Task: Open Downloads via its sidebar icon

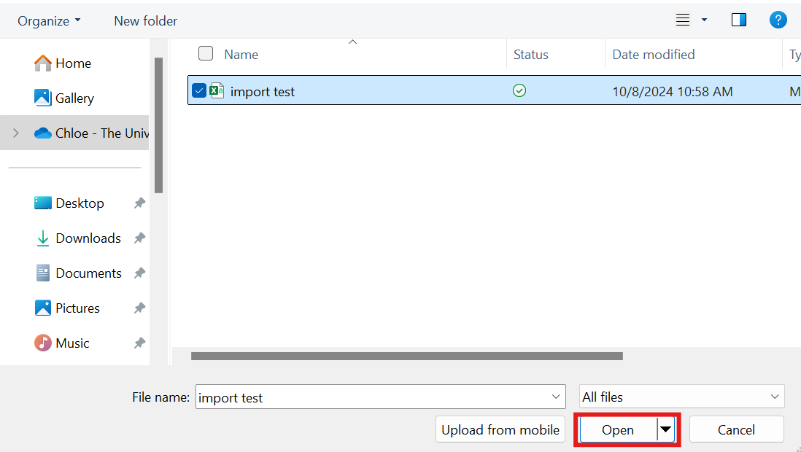Action: [42, 238]
